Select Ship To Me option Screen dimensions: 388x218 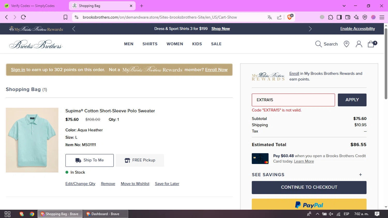89,160
